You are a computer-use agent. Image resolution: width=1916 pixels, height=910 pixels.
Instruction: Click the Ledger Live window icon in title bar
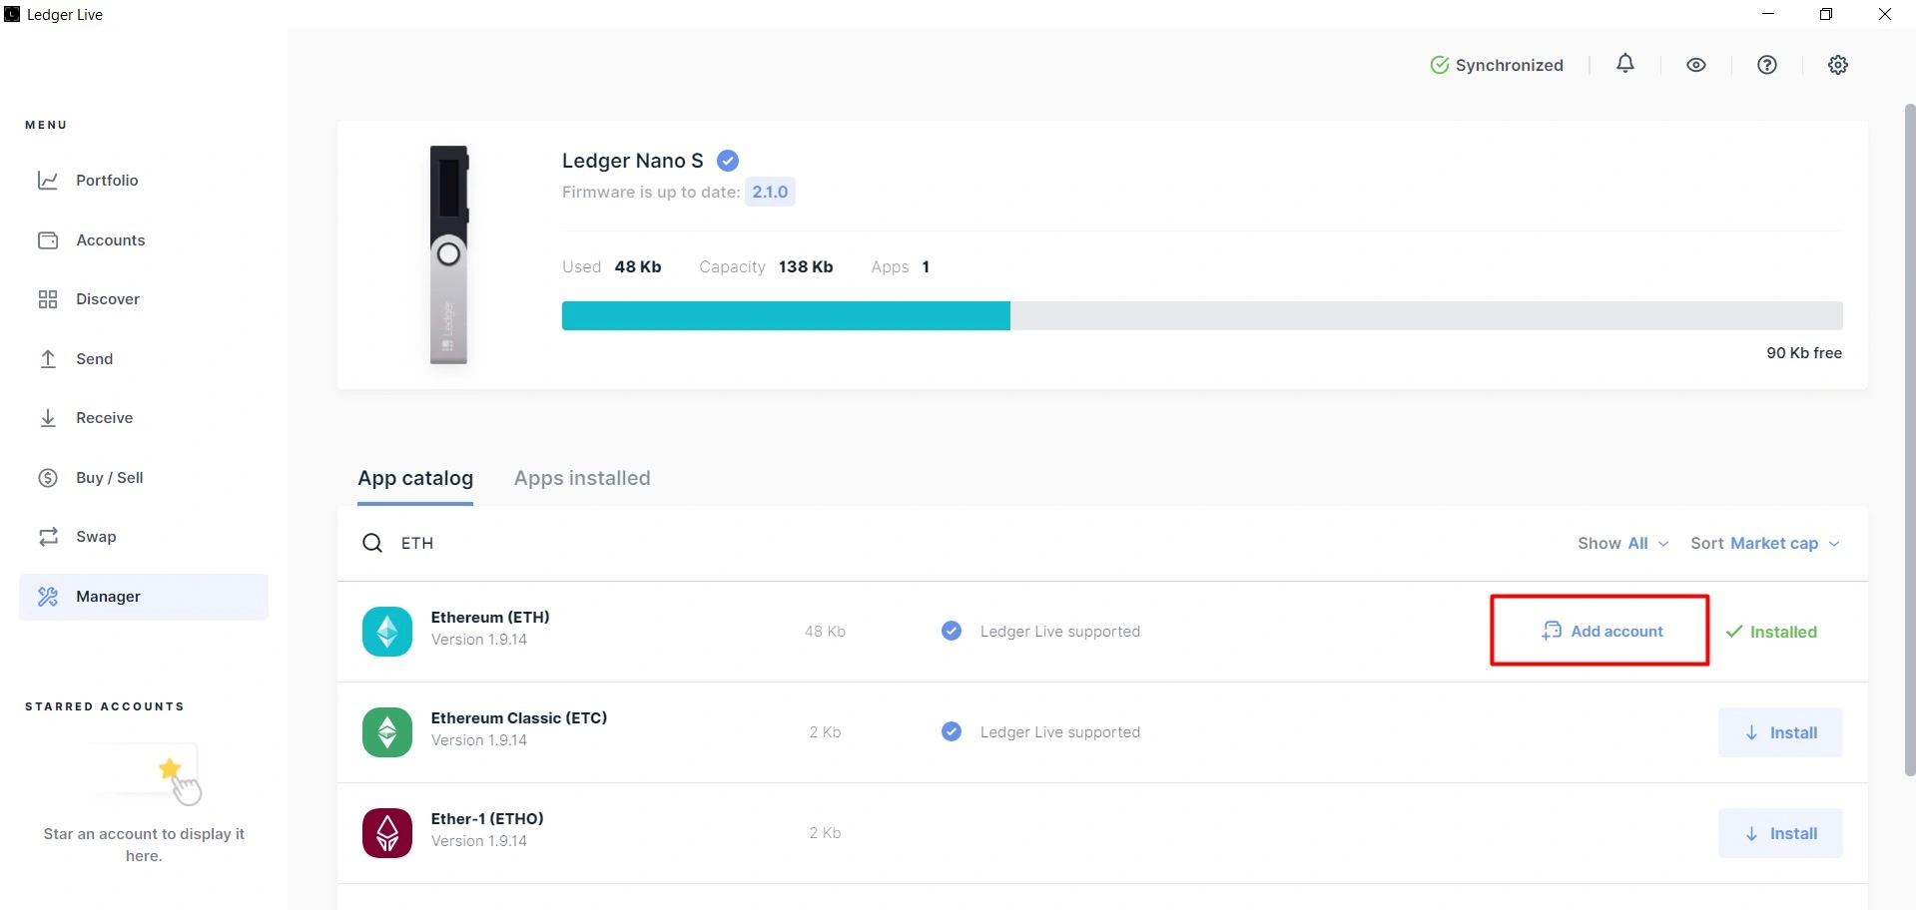(12, 14)
